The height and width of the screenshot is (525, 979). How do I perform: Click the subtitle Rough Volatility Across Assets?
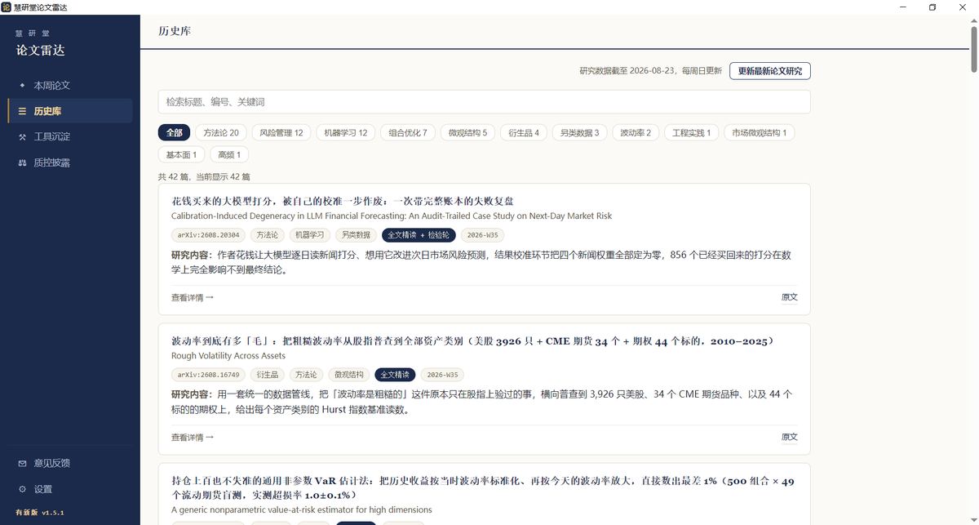[x=228, y=356]
